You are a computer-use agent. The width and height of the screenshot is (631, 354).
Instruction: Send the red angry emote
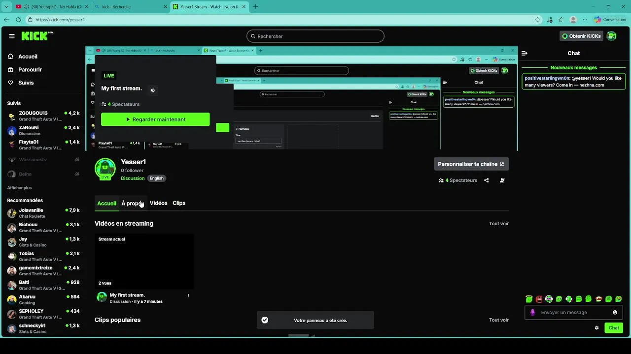point(539,299)
